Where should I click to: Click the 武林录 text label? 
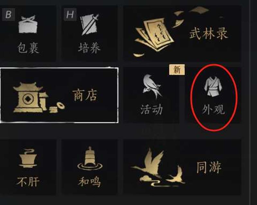click(208, 33)
